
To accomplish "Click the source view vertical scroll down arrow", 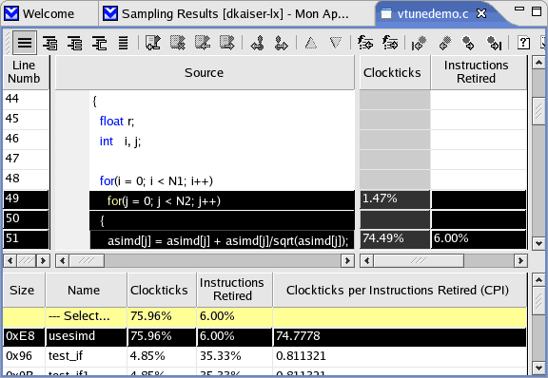I will (x=538, y=244).
